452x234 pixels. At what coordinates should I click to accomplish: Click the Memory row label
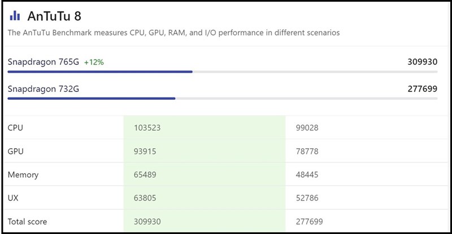23,175
